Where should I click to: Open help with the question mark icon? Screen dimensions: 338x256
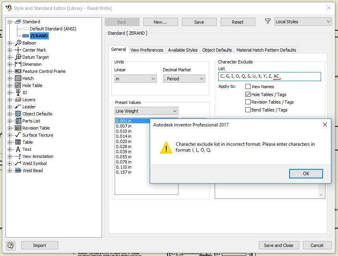point(10,245)
